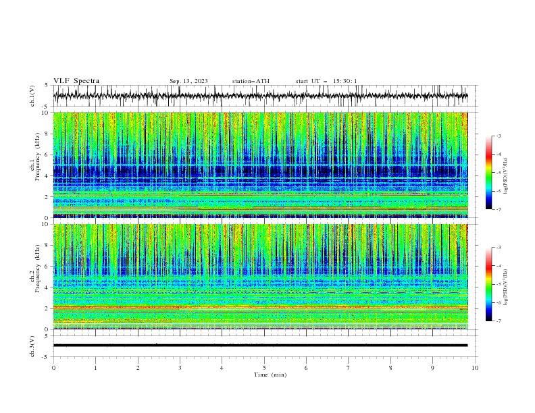Click the 'ch.3(V)' axis label

[32, 346]
